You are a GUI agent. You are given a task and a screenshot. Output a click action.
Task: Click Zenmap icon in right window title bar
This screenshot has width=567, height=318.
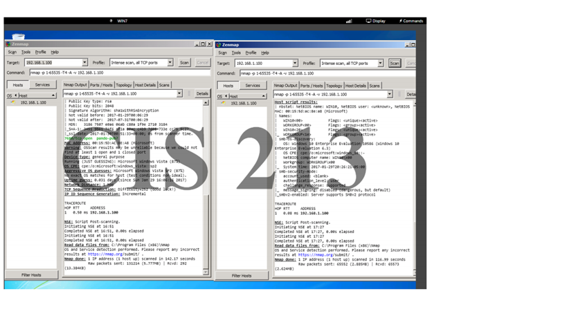coord(218,45)
